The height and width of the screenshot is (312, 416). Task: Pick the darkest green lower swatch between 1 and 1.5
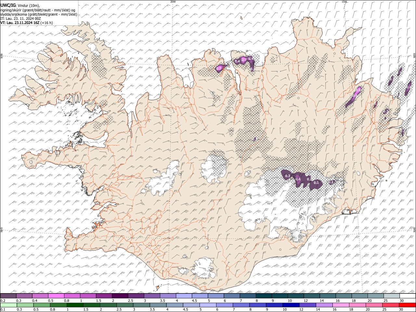pos(75,305)
